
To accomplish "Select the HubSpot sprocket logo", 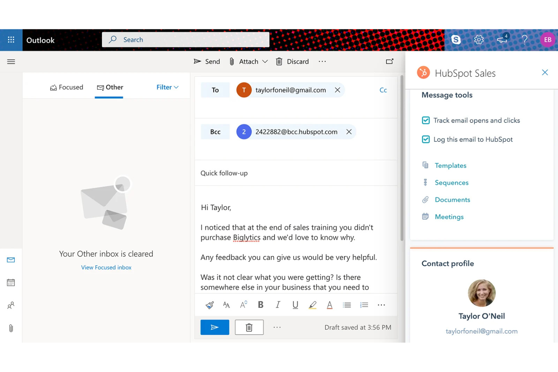I will coord(423,72).
